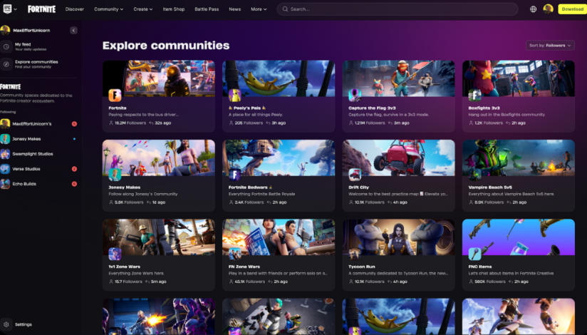Click the Jonesy Makes blue unread dot
This screenshot has width=587, height=335.
tap(74, 139)
